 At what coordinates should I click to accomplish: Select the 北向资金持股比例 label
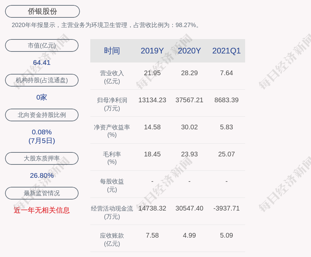[x=42, y=115]
